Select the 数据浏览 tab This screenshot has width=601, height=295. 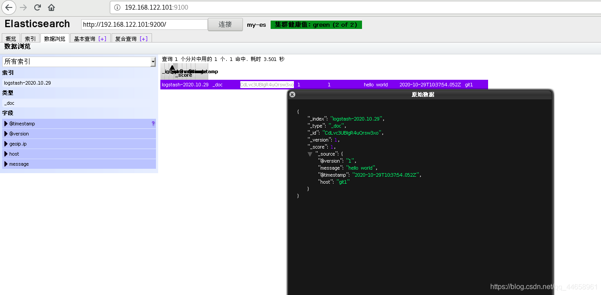tap(54, 39)
